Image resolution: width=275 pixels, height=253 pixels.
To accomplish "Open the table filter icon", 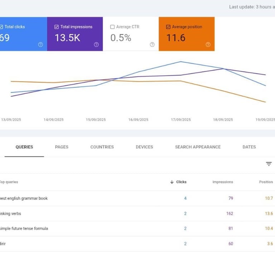I will (269, 164).
